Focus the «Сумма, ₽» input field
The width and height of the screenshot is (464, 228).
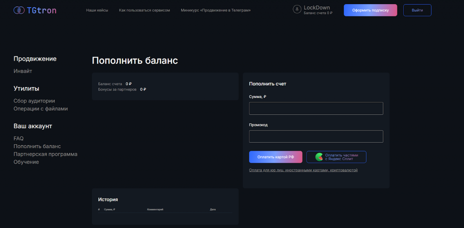316,108
